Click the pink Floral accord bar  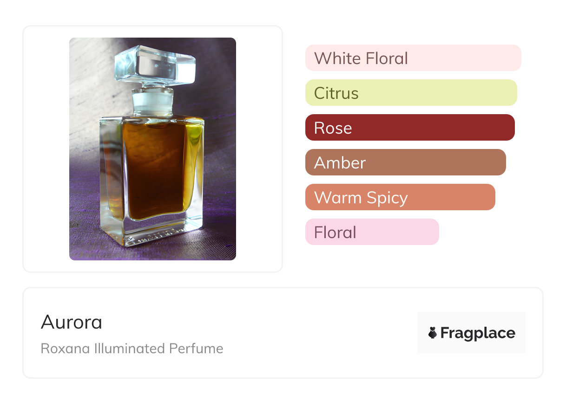(372, 232)
